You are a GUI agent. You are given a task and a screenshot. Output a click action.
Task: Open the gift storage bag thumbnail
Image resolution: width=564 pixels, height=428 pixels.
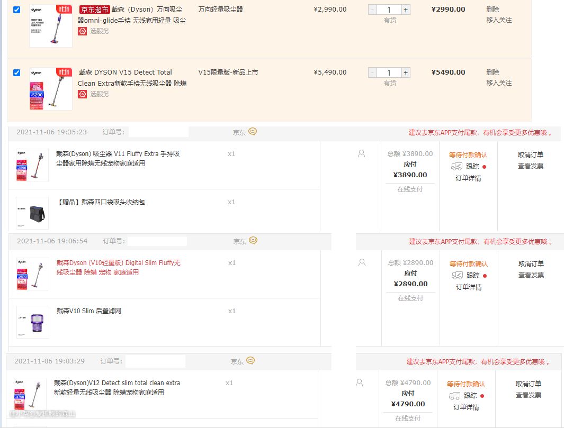point(32,213)
